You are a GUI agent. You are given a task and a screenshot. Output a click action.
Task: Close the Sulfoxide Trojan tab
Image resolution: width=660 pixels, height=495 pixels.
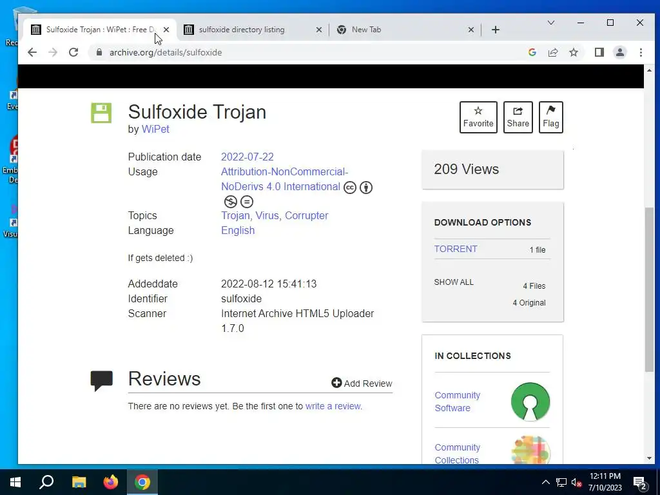click(x=166, y=30)
